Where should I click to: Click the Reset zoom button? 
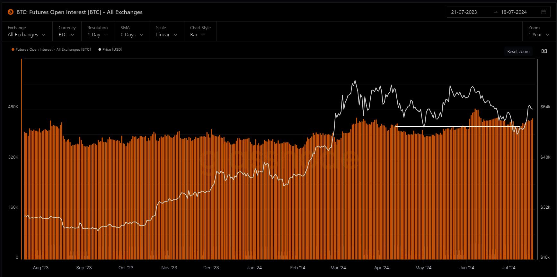[518, 51]
